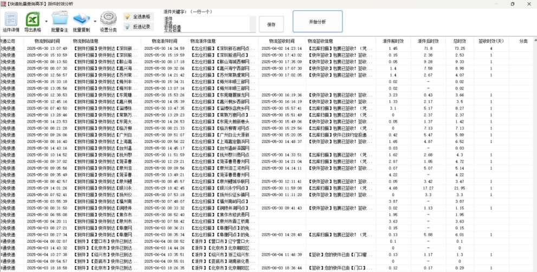Click arrival time 2025-06-04 08:02:07

[47, 241]
